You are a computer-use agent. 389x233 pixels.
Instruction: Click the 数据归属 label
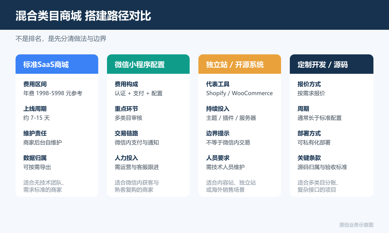[x=35, y=158]
